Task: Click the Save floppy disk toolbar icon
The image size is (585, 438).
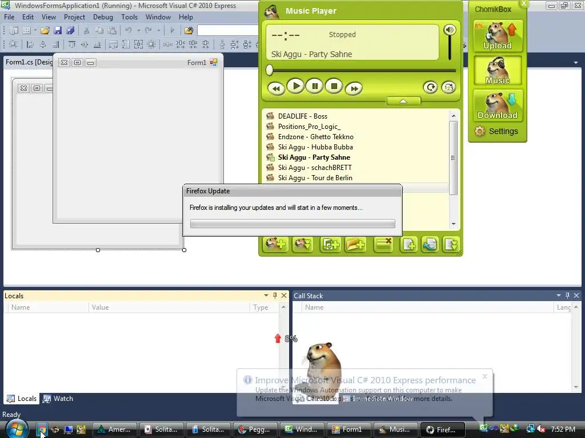Action: 58,30
